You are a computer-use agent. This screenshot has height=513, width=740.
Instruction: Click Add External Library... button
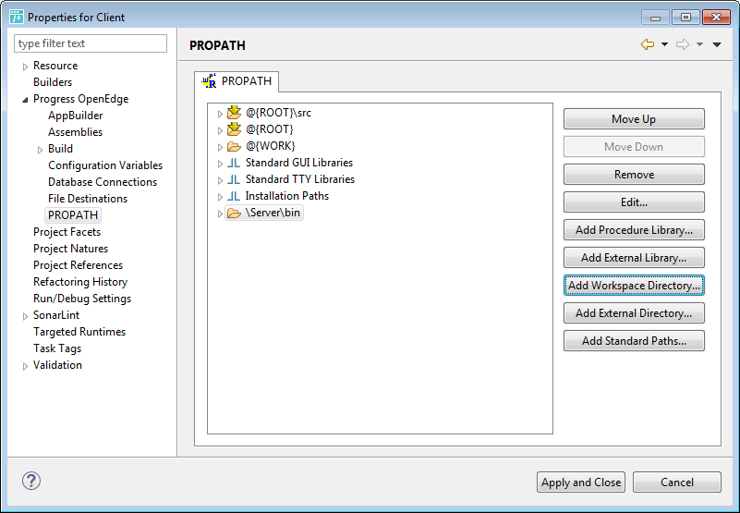point(634,258)
